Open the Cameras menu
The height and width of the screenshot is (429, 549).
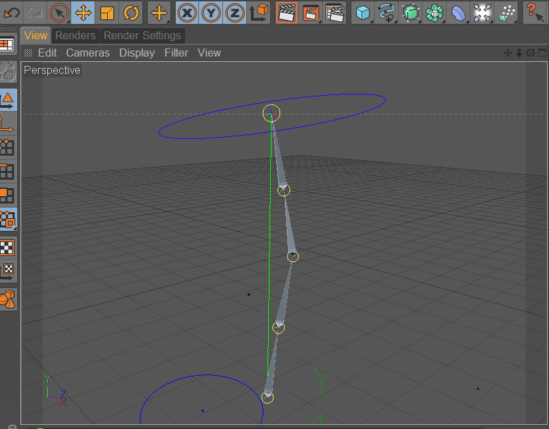[88, 53]
